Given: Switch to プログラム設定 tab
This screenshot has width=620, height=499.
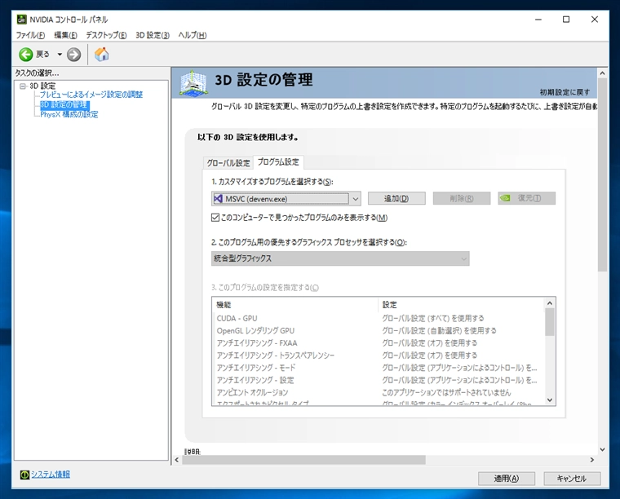Looking at the screenshot, I should 278,162.
